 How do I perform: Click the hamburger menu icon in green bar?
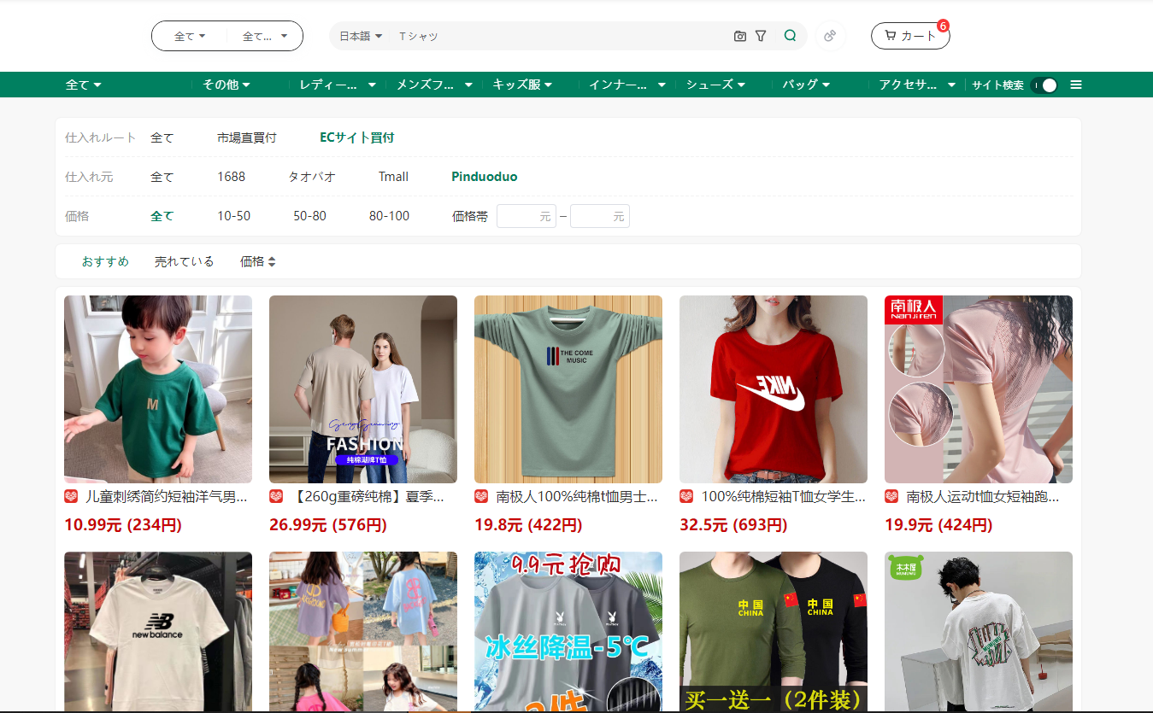1076,85
